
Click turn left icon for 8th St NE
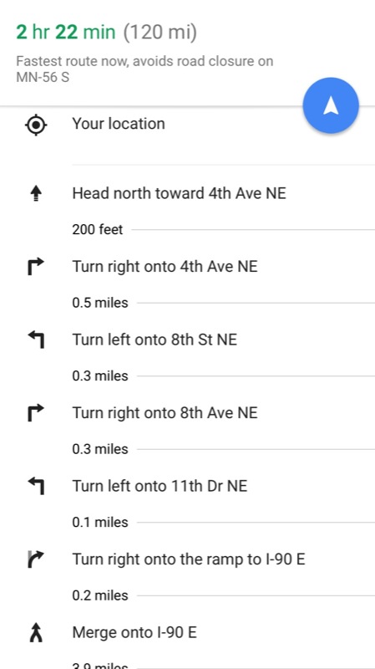(x=36, y=340)
